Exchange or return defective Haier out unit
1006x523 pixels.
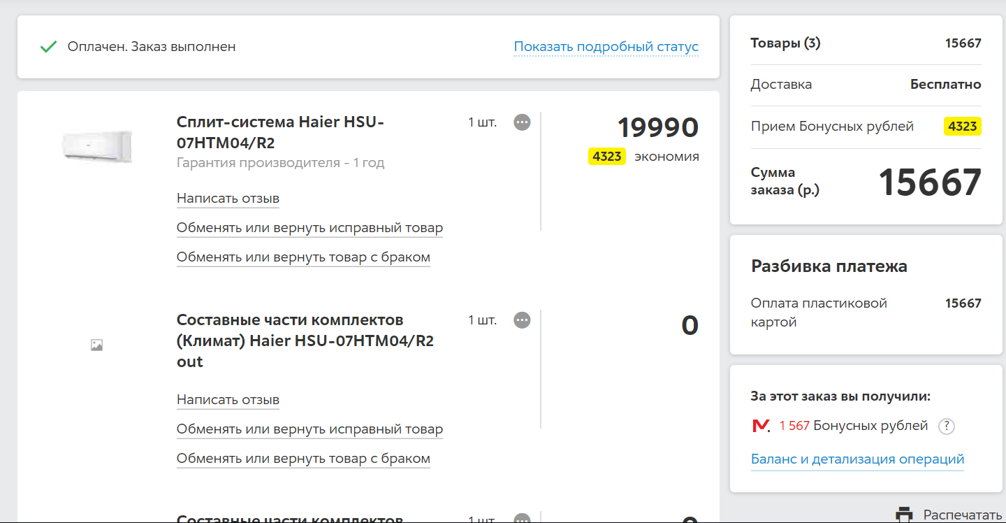point(303,459)
